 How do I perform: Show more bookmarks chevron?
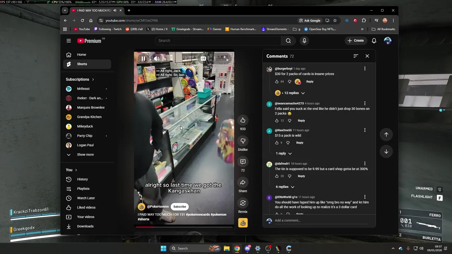pos(362,29)
